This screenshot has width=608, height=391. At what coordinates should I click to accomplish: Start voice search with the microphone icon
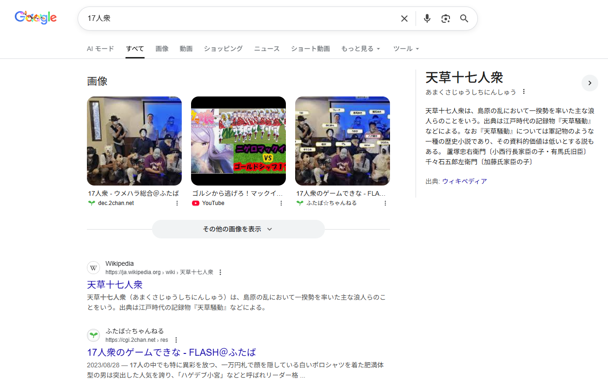[427, 19]
